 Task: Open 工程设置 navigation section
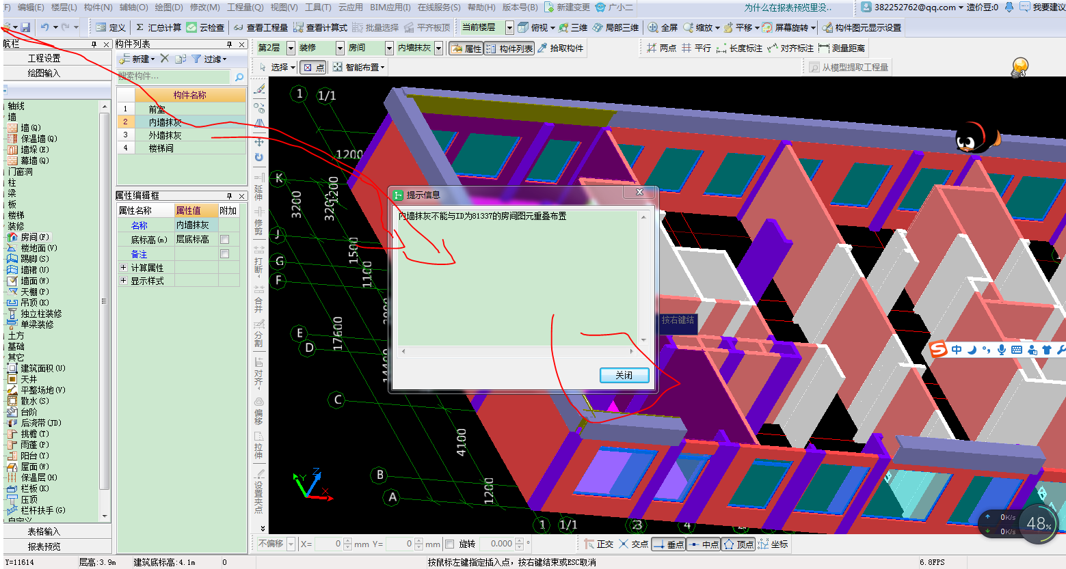pyautogui.click(x=44, y=59)
